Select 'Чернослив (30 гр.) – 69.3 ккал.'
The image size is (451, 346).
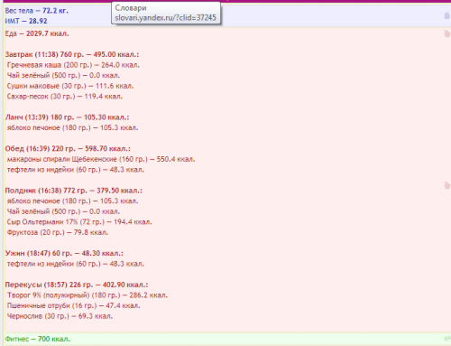[60, 316]
